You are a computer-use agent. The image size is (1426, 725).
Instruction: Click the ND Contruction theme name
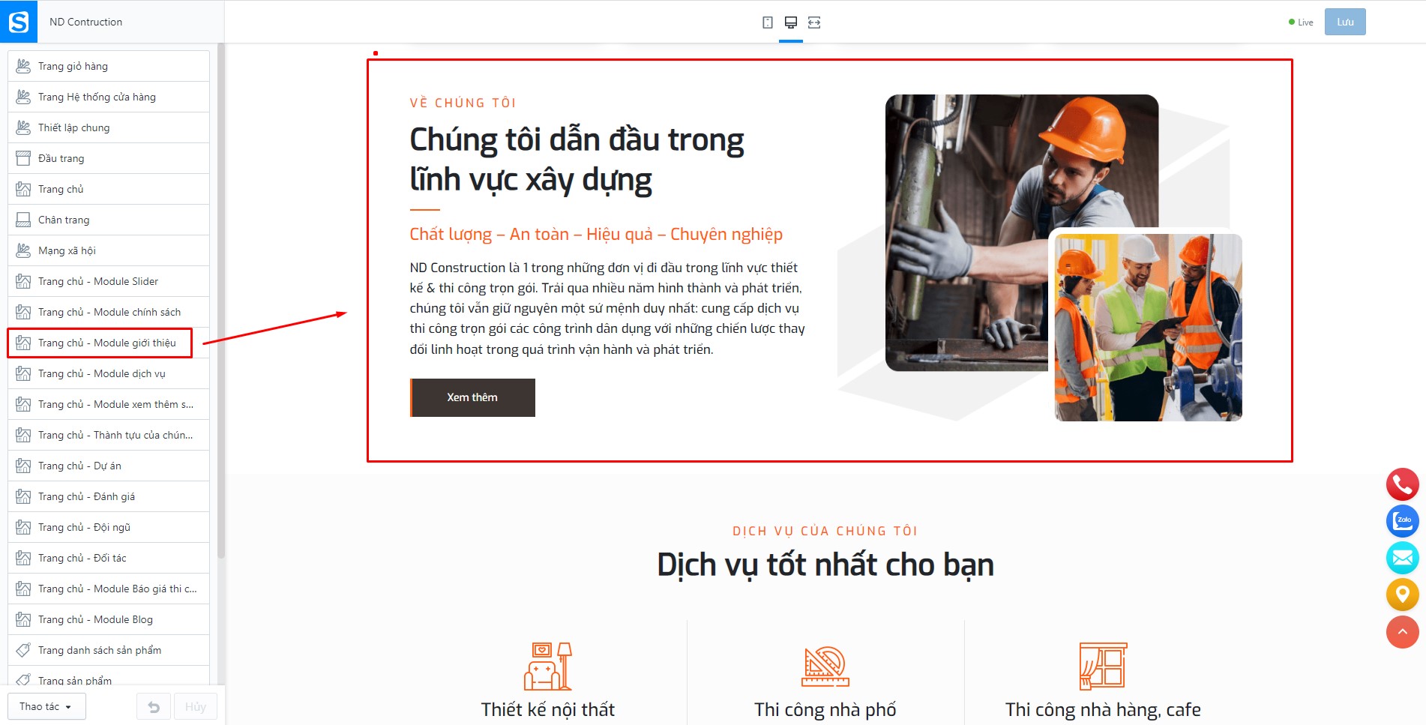click(85, 22)
